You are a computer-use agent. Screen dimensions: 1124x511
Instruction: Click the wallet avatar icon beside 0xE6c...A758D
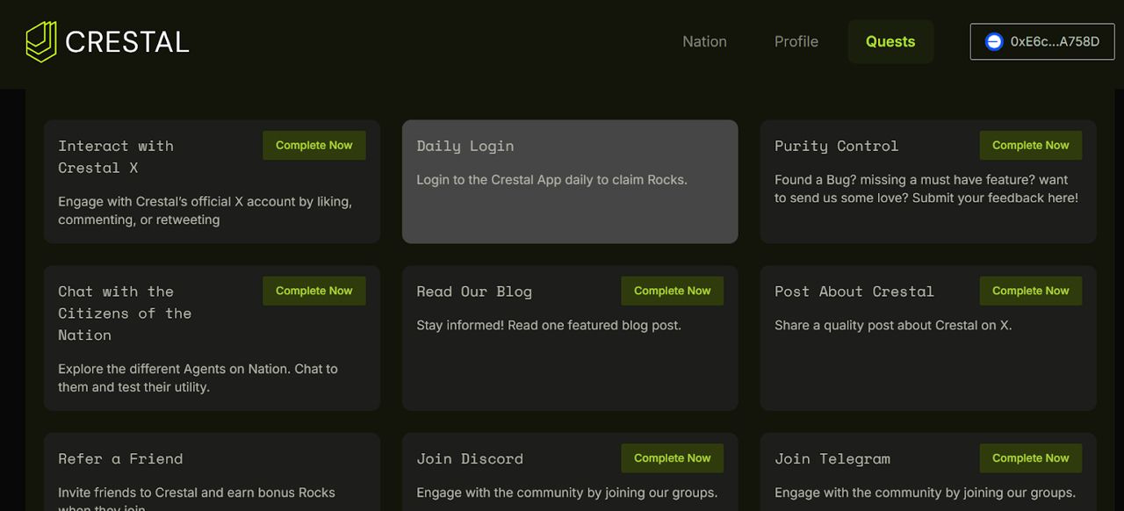pyautogui.click(x=993, y=41)
